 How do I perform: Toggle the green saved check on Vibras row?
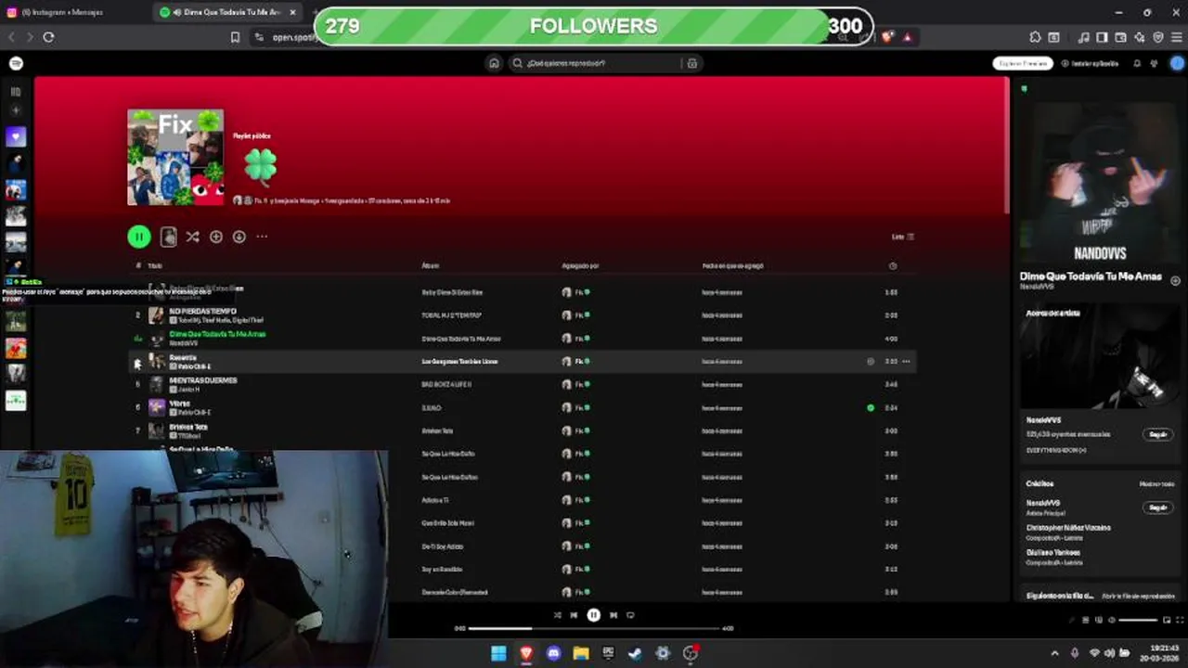871,407
